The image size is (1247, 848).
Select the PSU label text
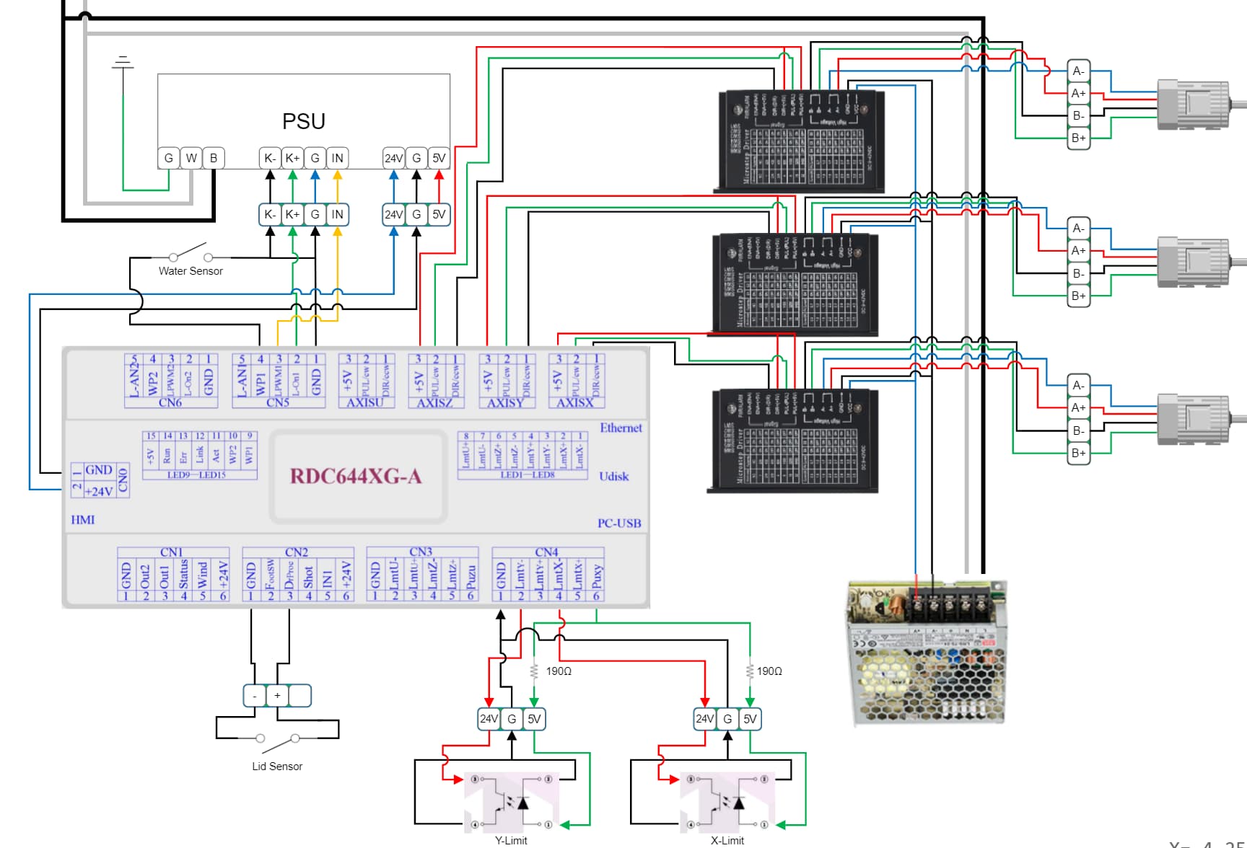(x=303, y=121)
